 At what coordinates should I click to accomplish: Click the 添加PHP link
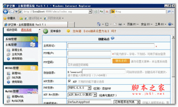tap(107, 89)
